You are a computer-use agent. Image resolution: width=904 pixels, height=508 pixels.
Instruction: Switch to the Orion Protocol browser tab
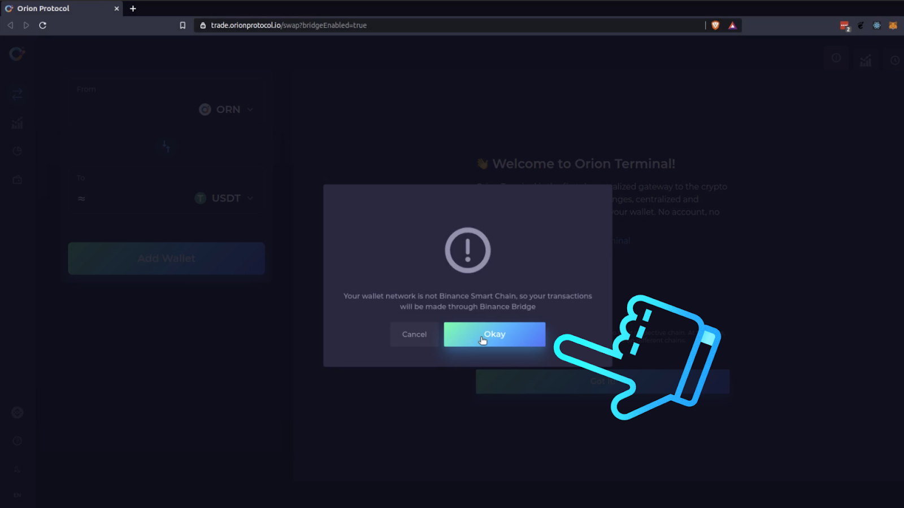tap(61, 8)
